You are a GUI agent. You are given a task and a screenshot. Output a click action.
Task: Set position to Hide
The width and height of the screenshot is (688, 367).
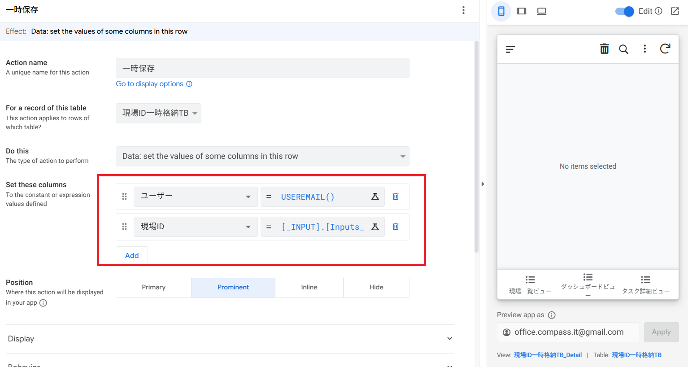(376, 288)
